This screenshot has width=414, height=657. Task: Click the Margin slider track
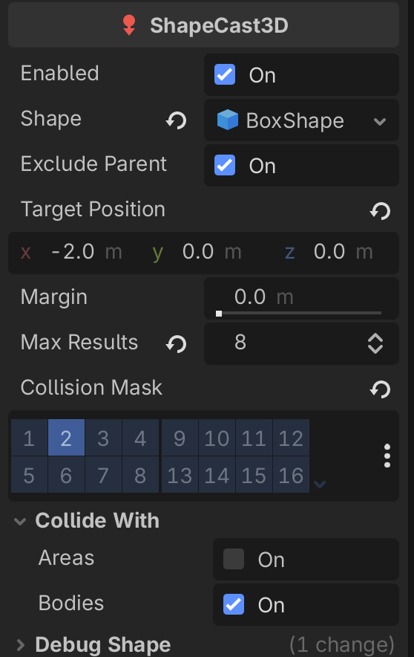(300, 313)
